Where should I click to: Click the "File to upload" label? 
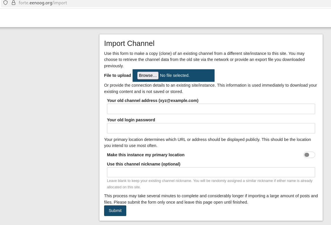tap(117, 75)
